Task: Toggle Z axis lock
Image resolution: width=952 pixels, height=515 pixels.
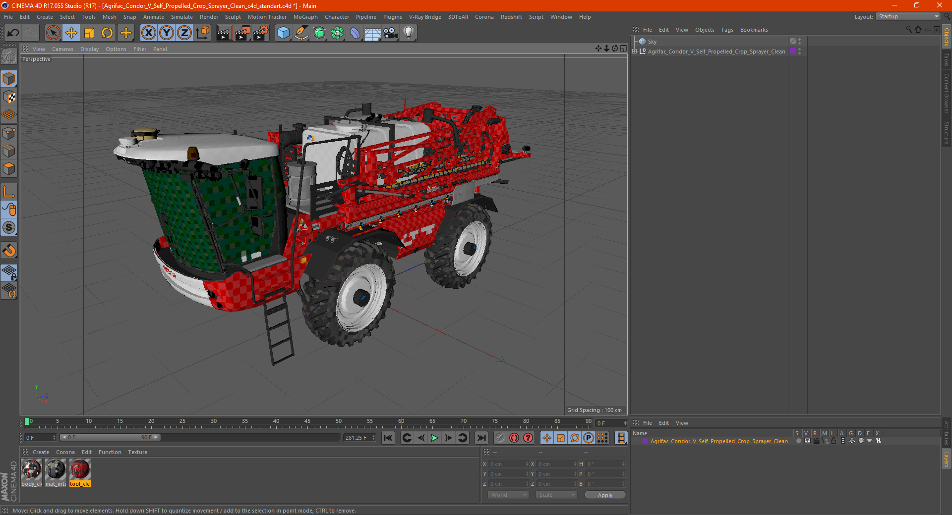Action: pos(184,33)
